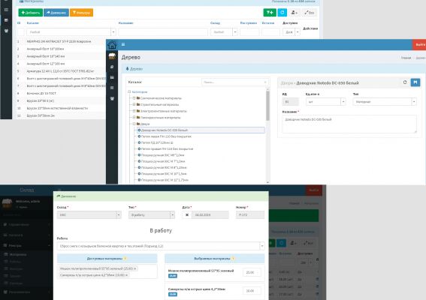Screen dimensions: 426x300
Task: Click the Дата field in Движение dialog
Action: 210,214
